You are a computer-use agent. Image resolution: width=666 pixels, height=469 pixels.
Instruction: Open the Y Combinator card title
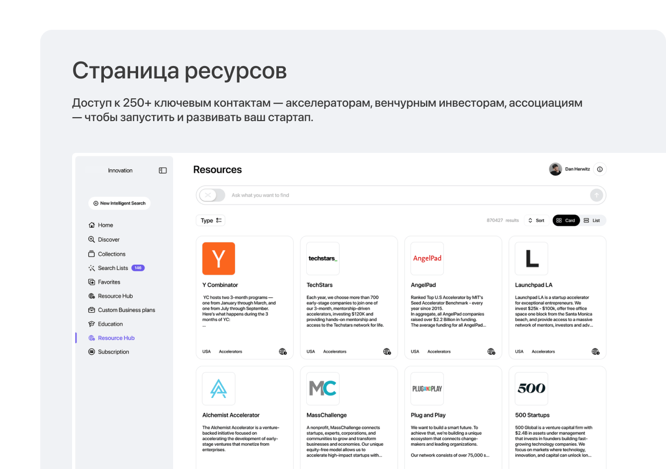[220, 285]
